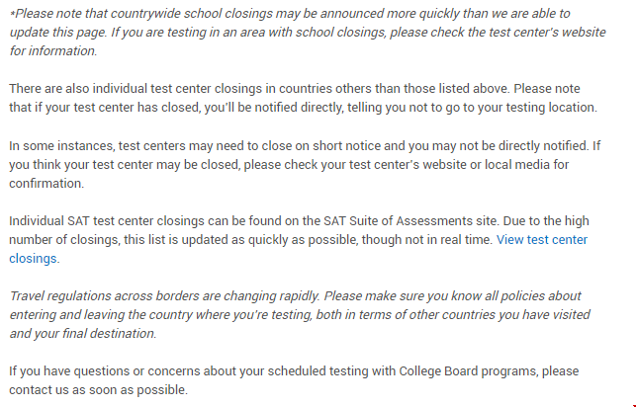Viewport: 636px width, 407px height.
Task: Click the word 'closings' in blue link text
Action: click(x=33, y=259)
